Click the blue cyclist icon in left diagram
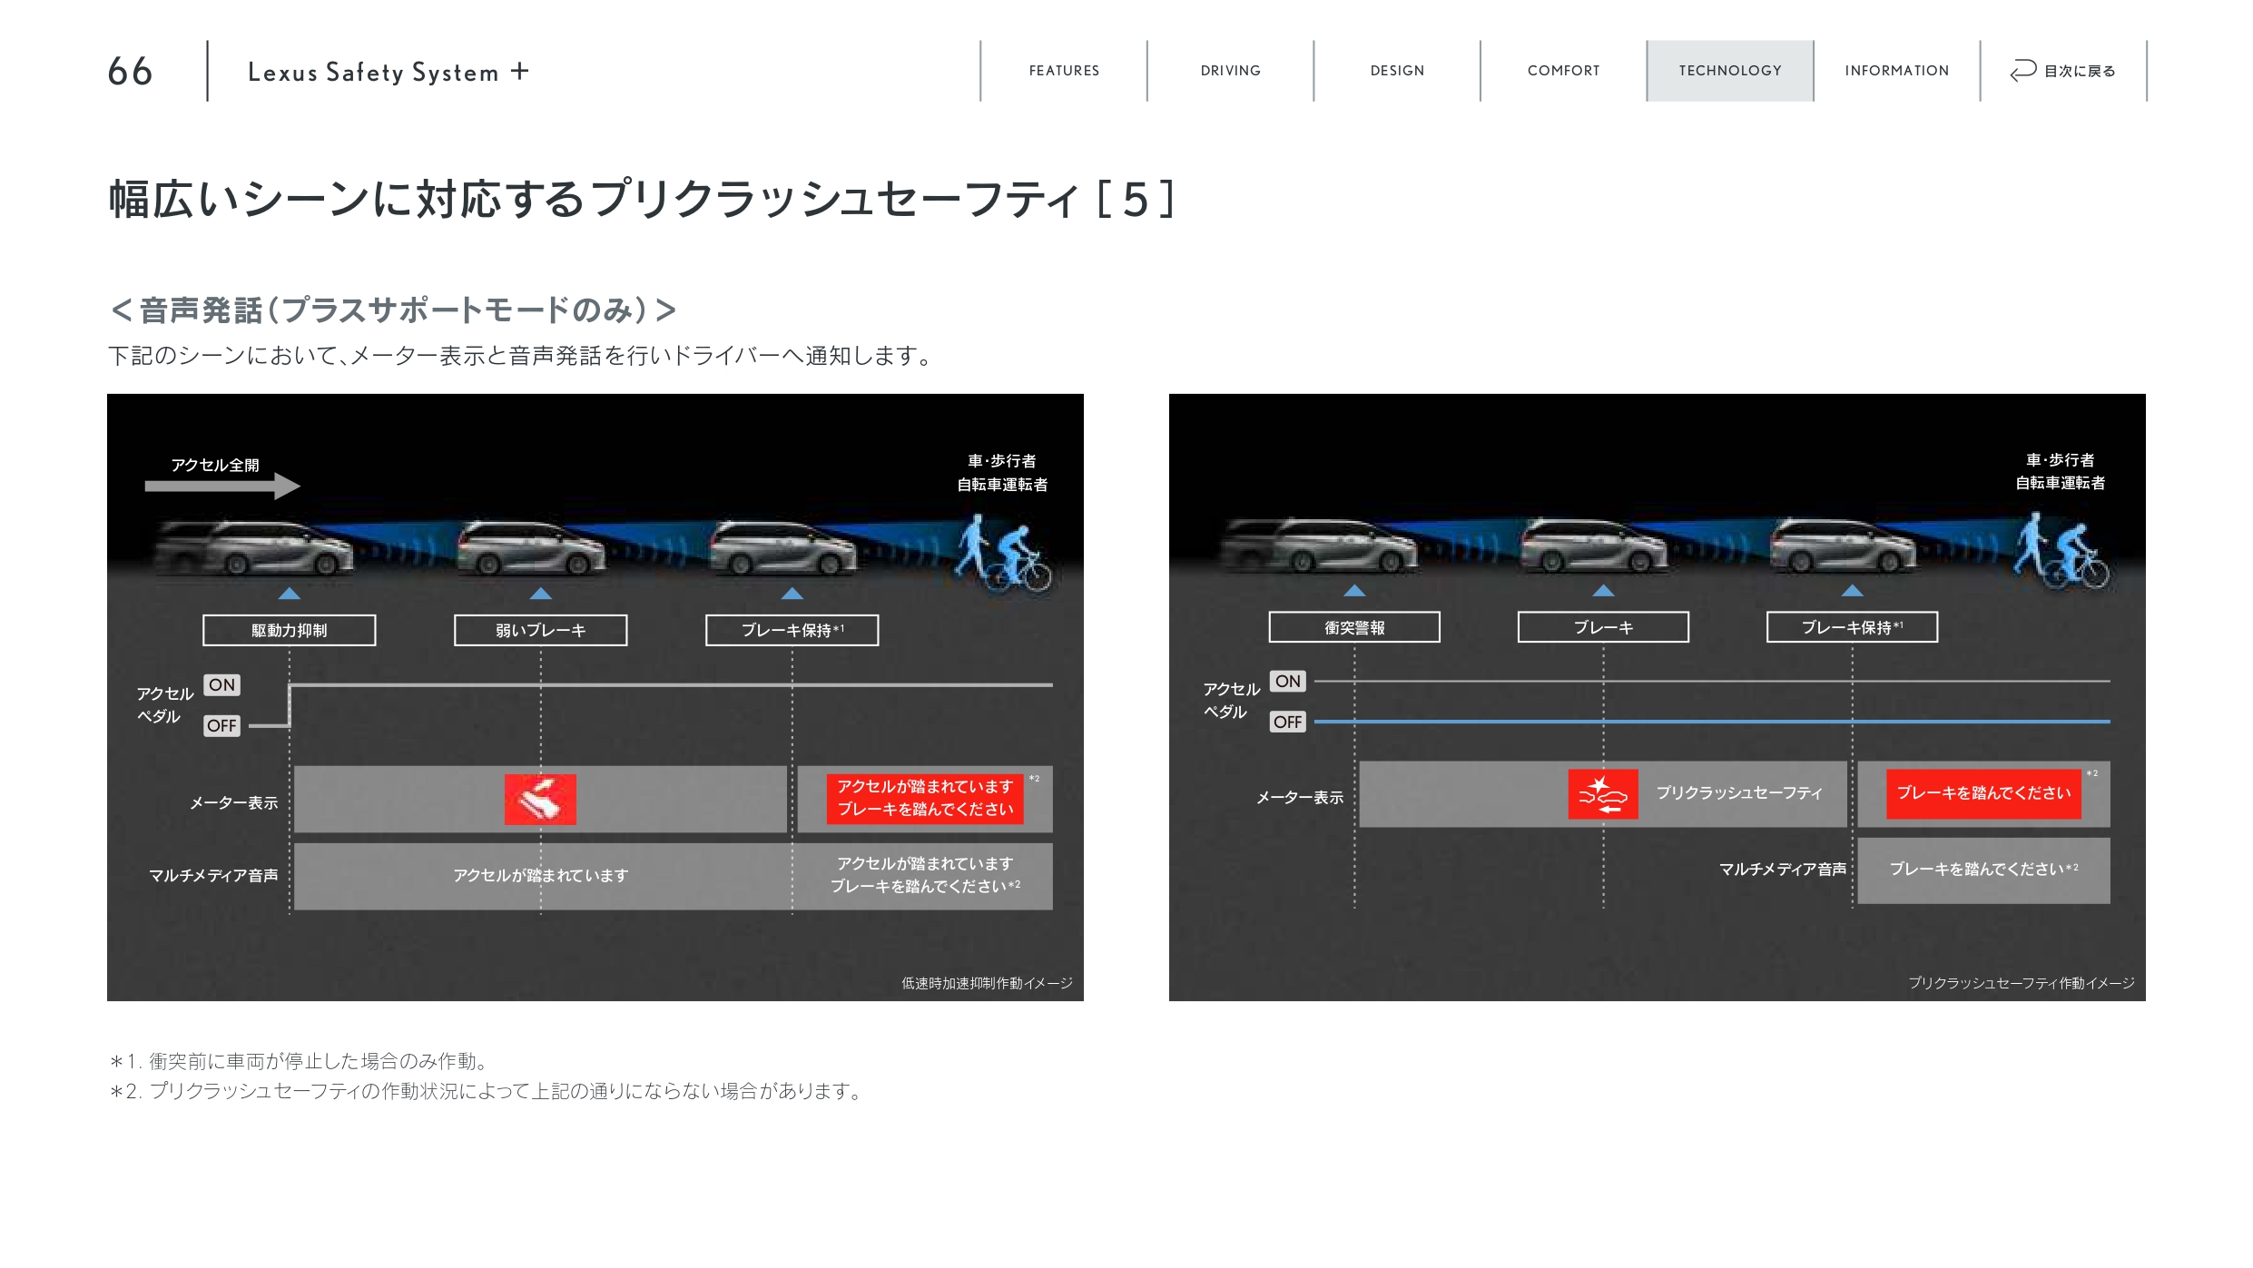2253x1268 pixels. [1024, 557]
